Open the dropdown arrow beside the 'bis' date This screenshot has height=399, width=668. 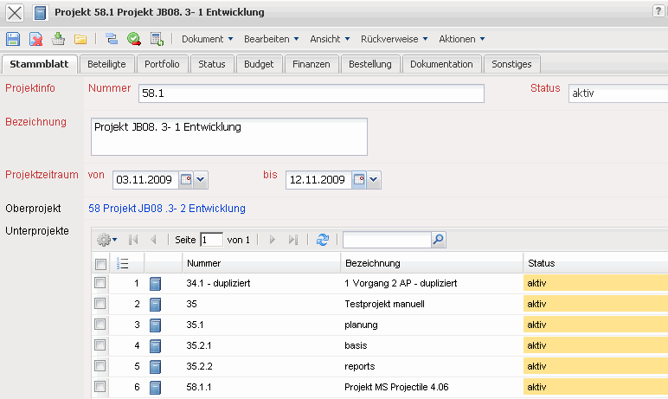374,180
